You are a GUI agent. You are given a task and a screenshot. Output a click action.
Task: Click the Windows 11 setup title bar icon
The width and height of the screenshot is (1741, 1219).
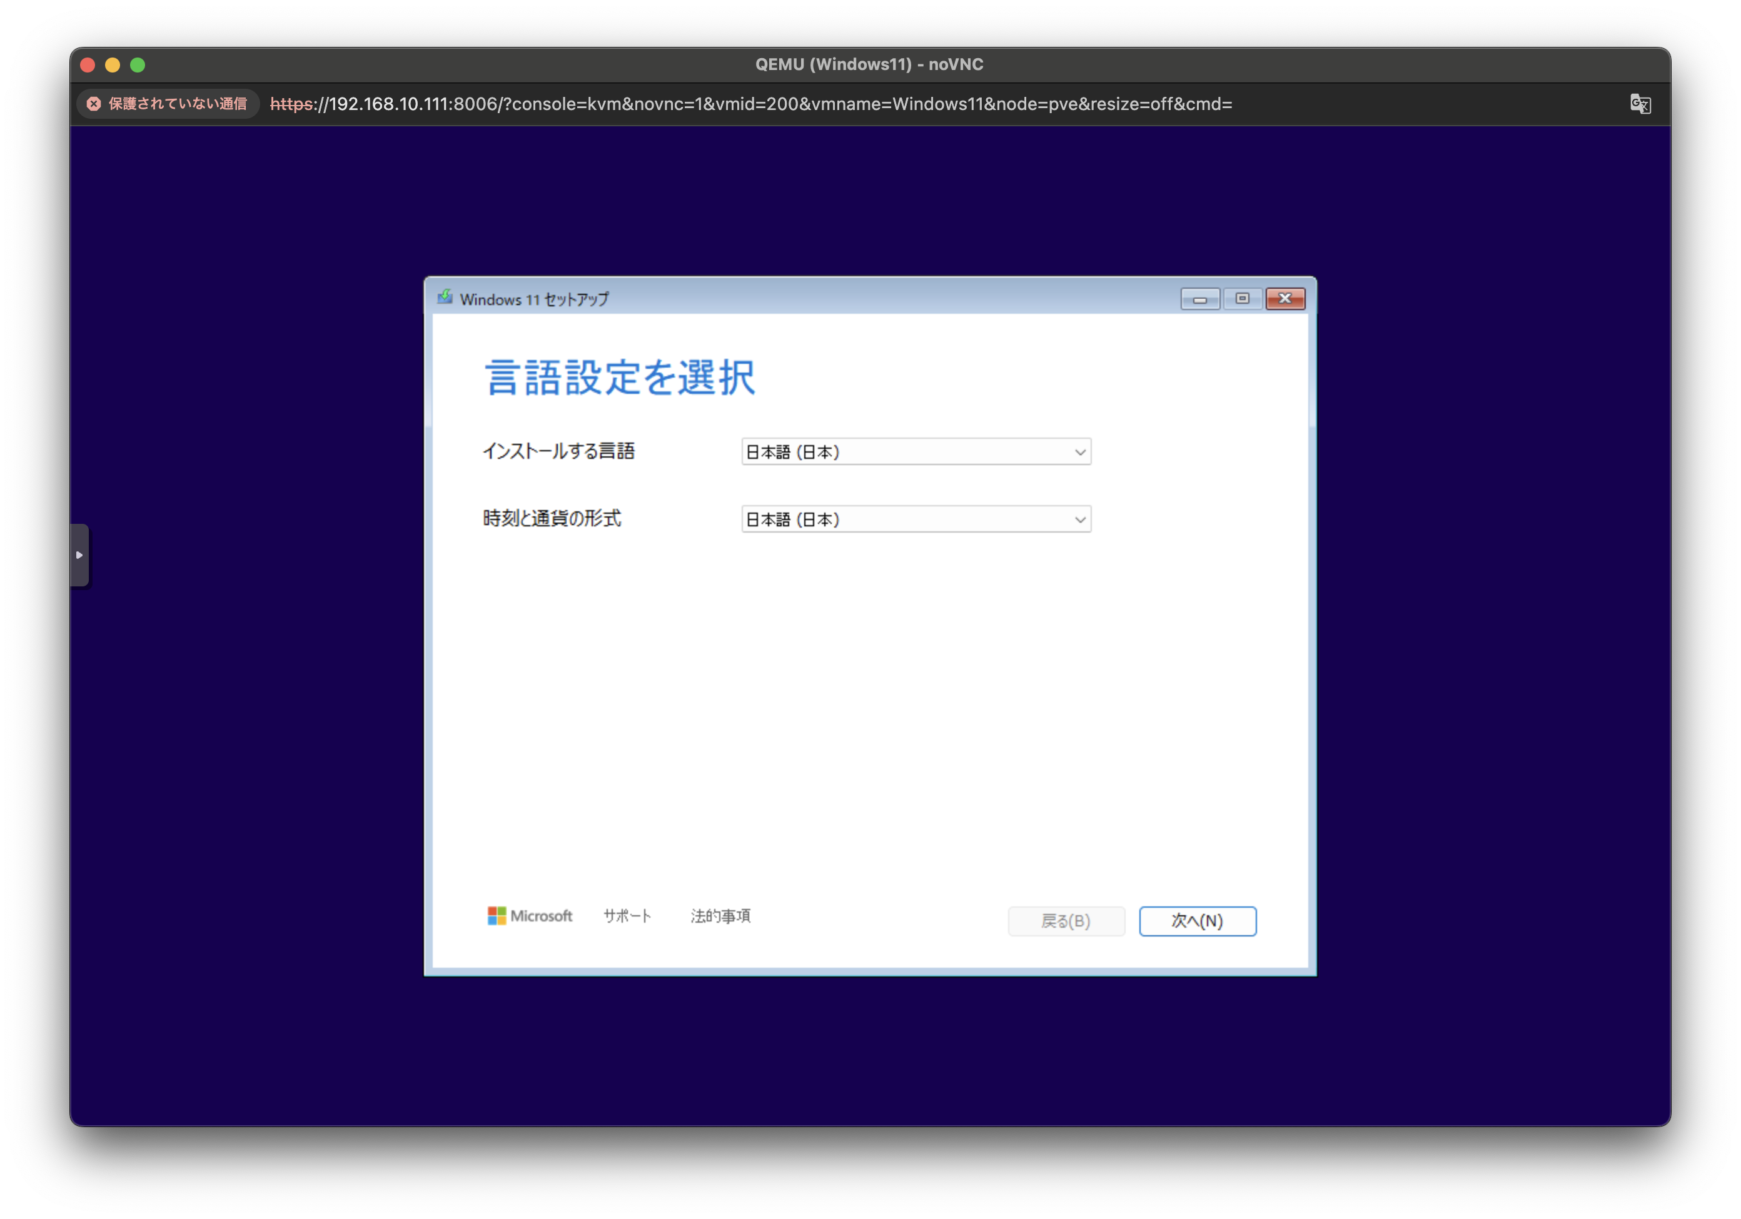click(x=445, y=298)
